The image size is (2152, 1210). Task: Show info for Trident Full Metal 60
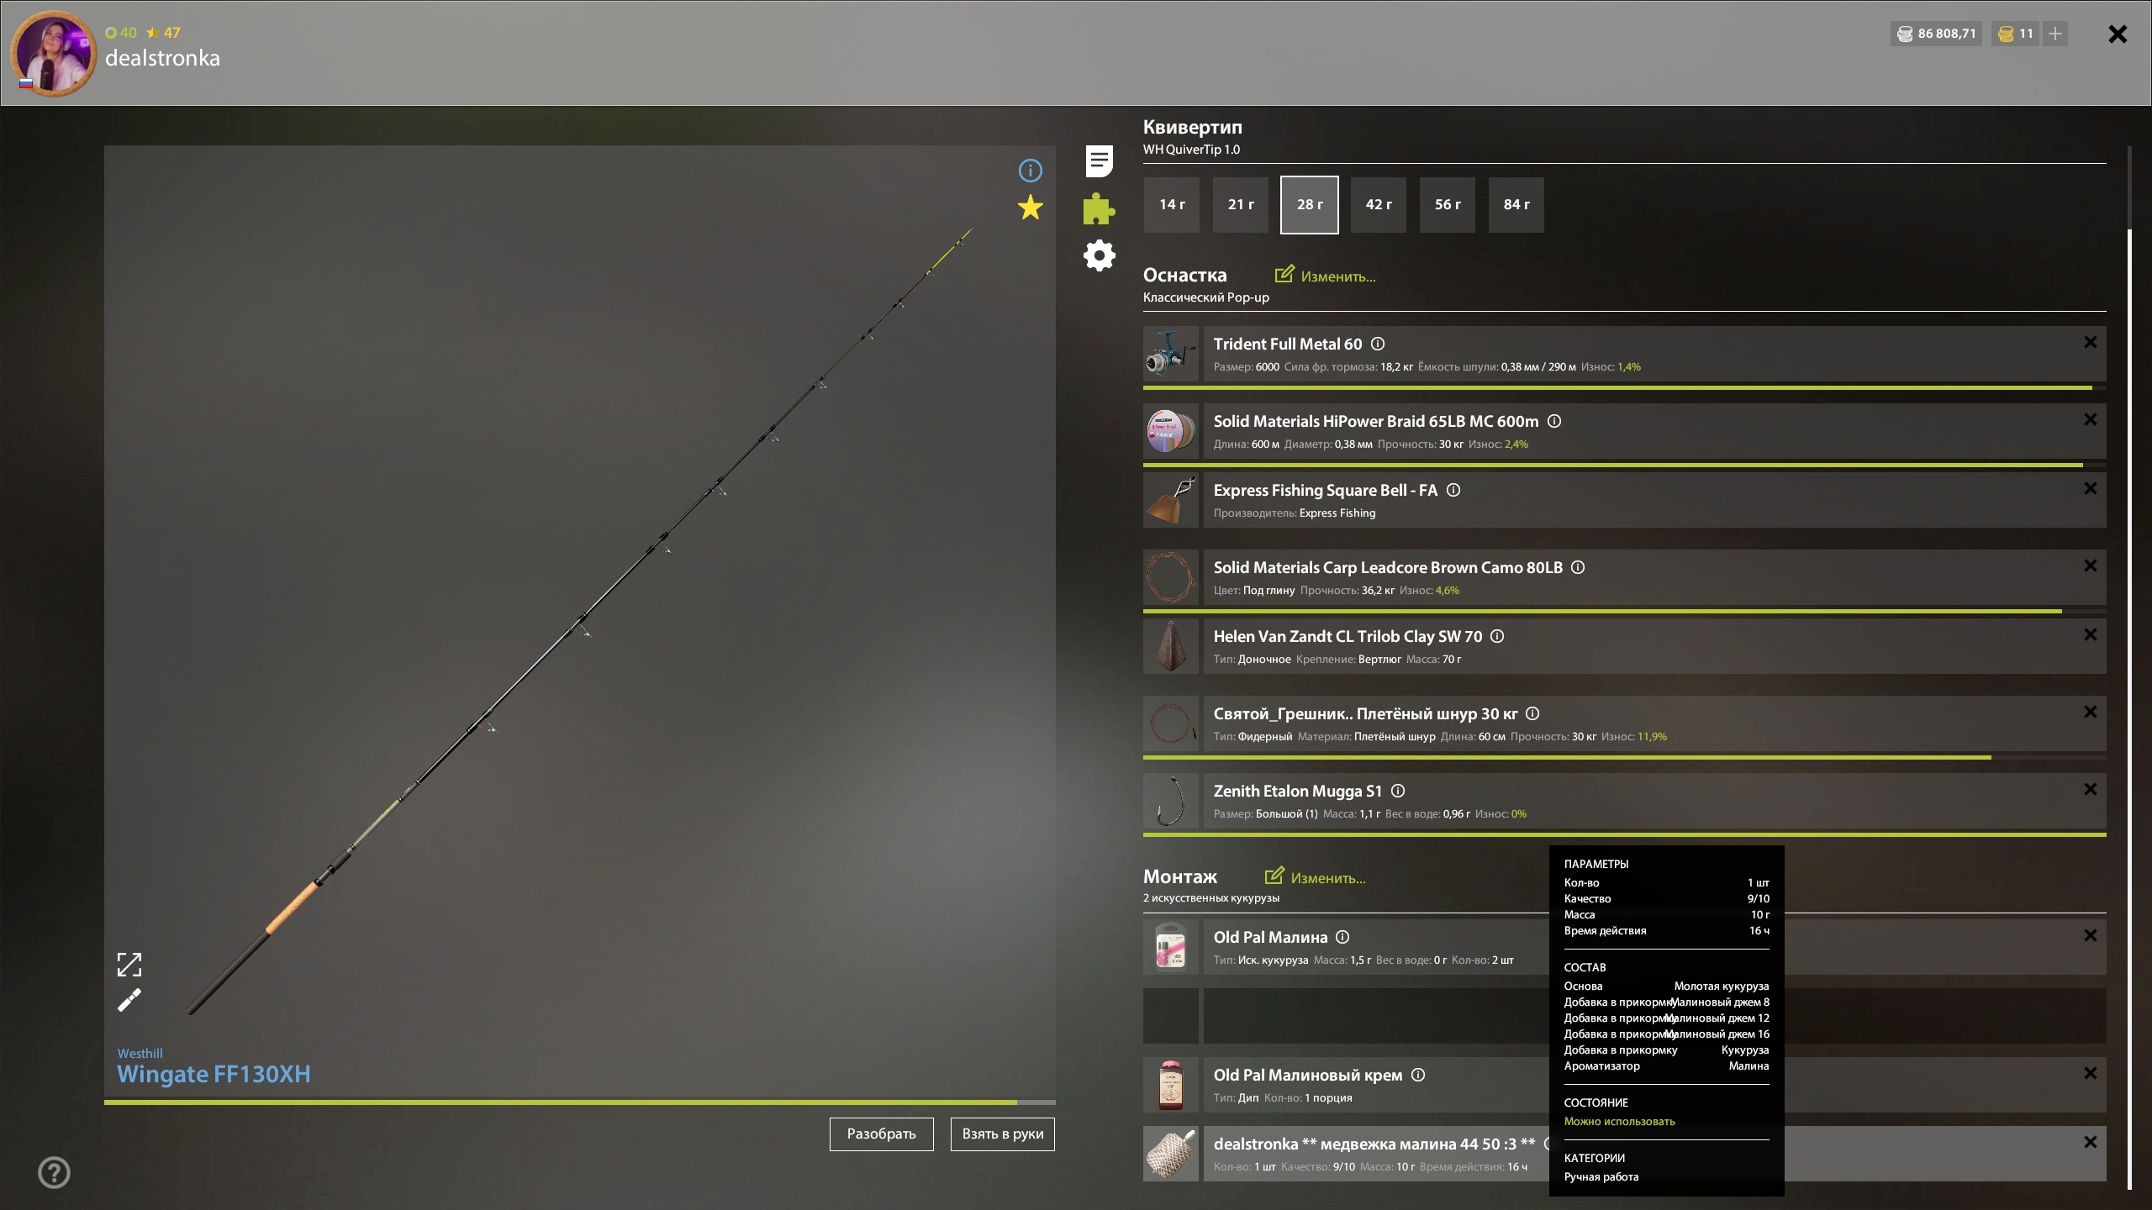(x=1378, y=344)
